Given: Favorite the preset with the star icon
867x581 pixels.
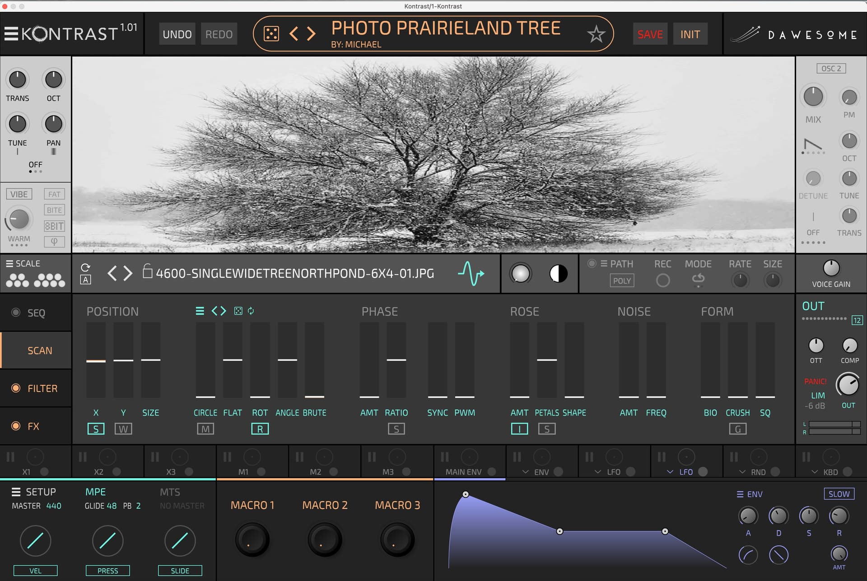Looking at the screenshot, I should coord(596,34).
